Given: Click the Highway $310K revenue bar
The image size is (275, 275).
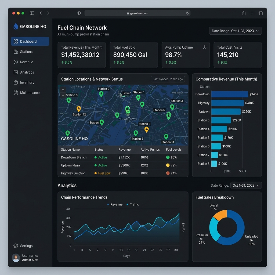Looking at the screenshot, I should coord(227,103).
